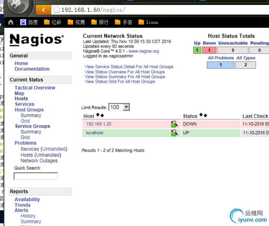Click the home icon in bookmarks bar
The image size is (269, 226).
11,22
